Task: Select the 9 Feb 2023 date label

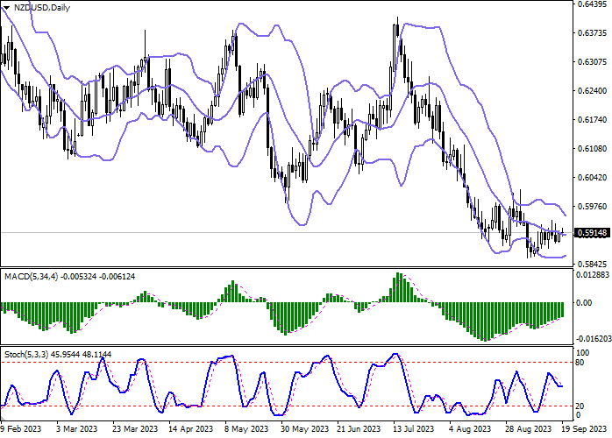Action: point(21,428)
